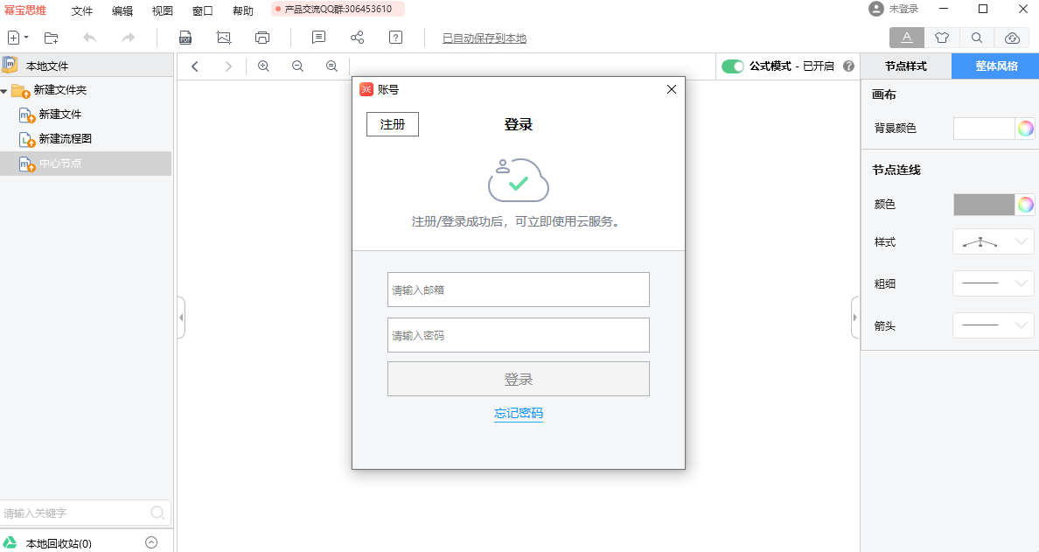
Task: Open the 箭头 arrow dropdown
Action: tap(993, 325)
